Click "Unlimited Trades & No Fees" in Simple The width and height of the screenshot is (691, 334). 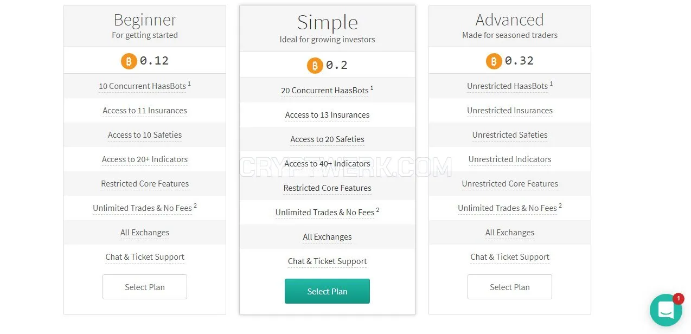[325, 213]
